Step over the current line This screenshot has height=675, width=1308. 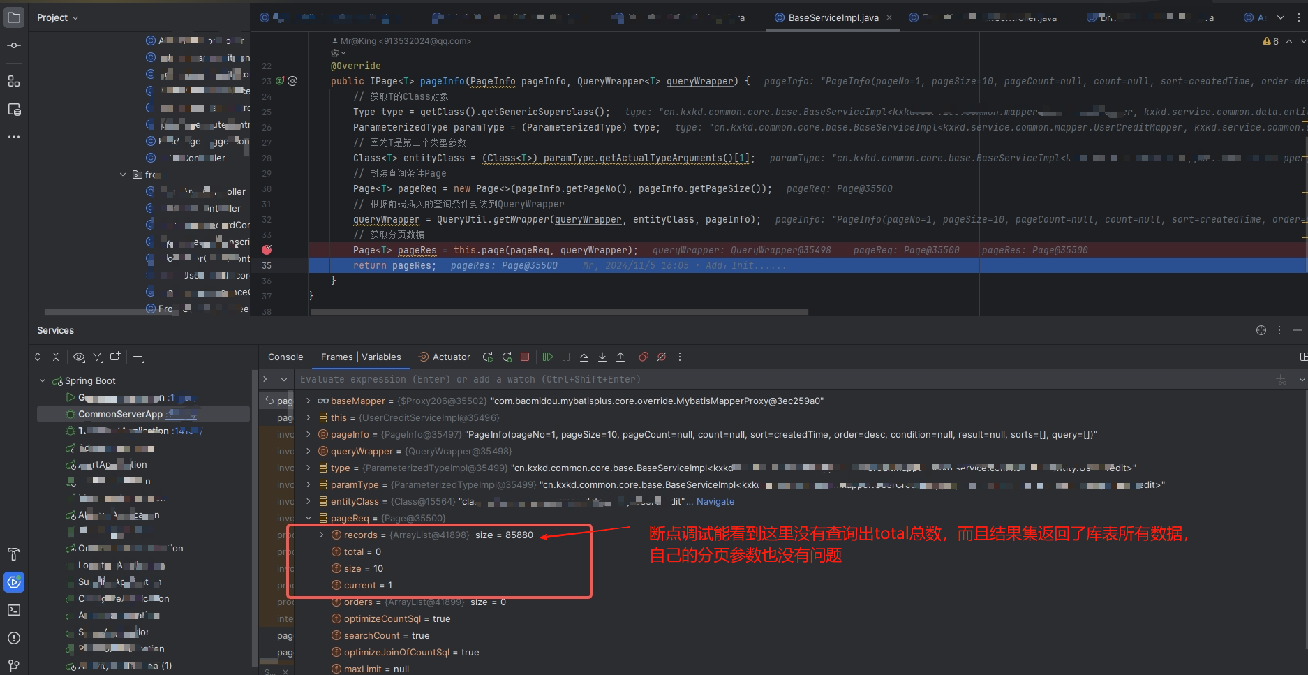[584, 357]
